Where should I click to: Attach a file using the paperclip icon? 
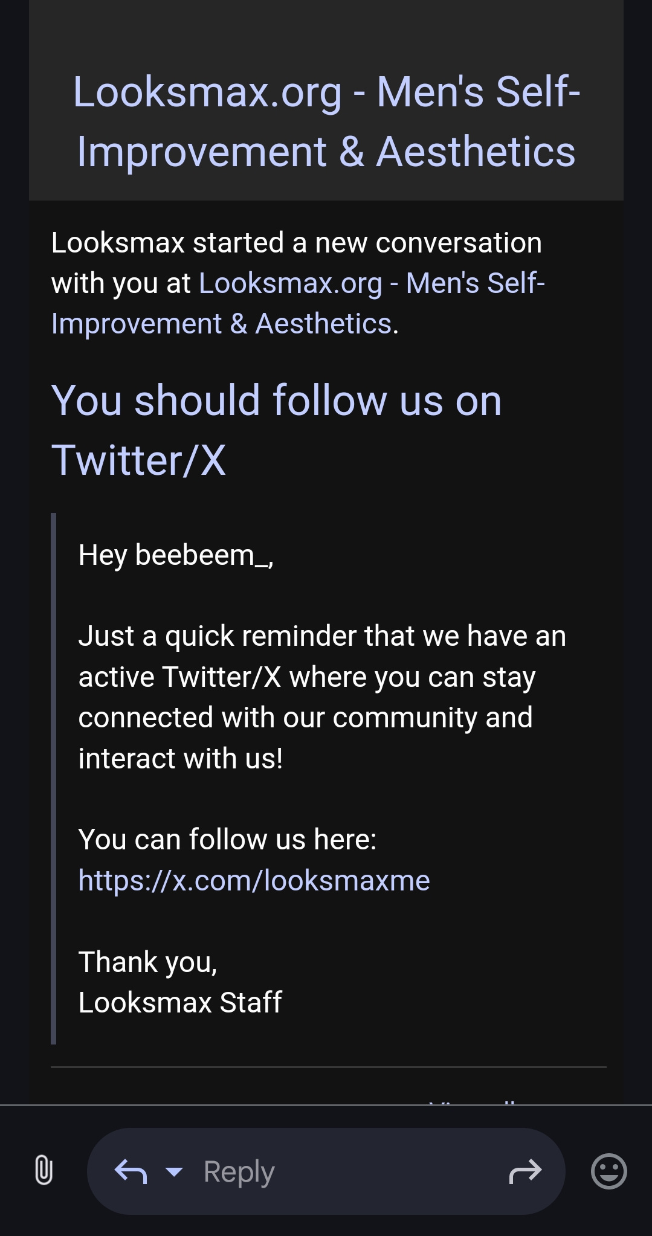[41, 1171]
